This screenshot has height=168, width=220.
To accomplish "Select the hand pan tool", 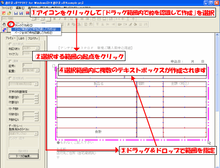I will [x=4, y=24].
